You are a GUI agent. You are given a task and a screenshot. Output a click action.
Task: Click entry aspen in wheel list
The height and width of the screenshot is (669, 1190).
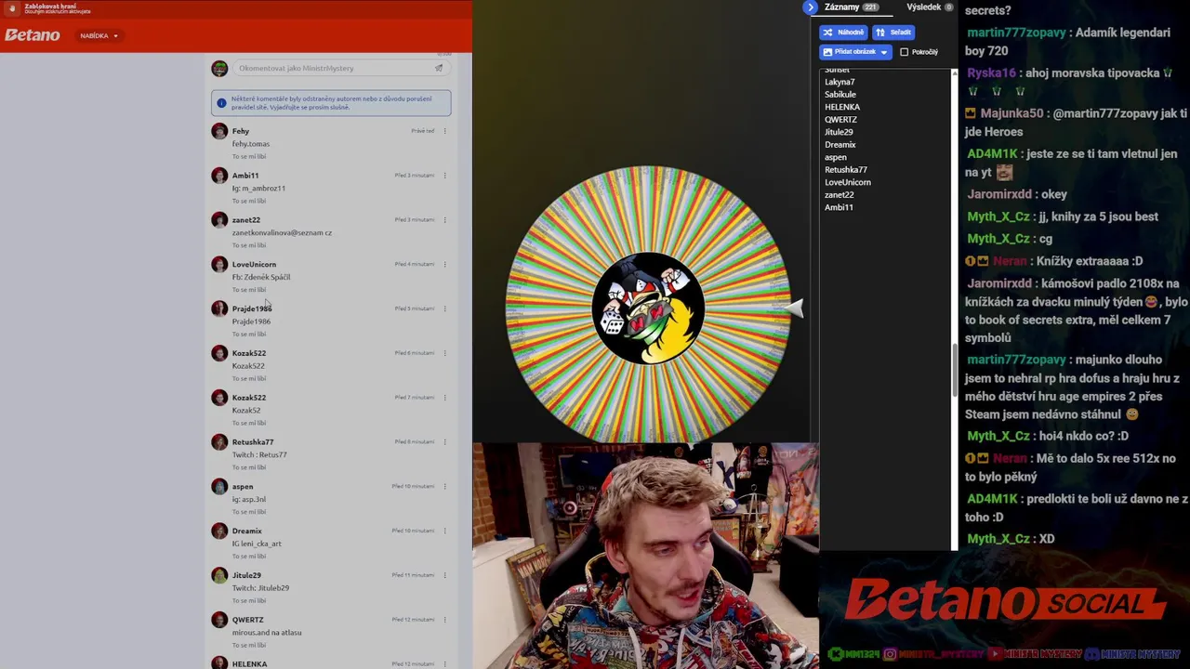836,157
